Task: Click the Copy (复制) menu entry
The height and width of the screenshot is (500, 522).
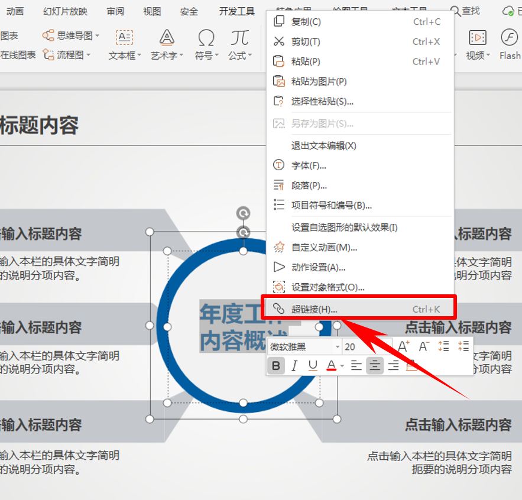Action: [x=360, y=22]
